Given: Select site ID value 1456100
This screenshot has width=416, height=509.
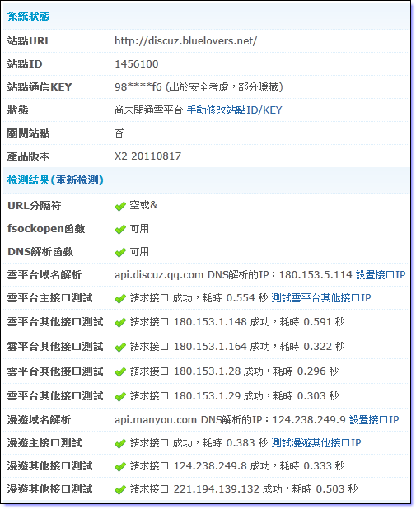Looking at the screenshot, I should (137, 64).
